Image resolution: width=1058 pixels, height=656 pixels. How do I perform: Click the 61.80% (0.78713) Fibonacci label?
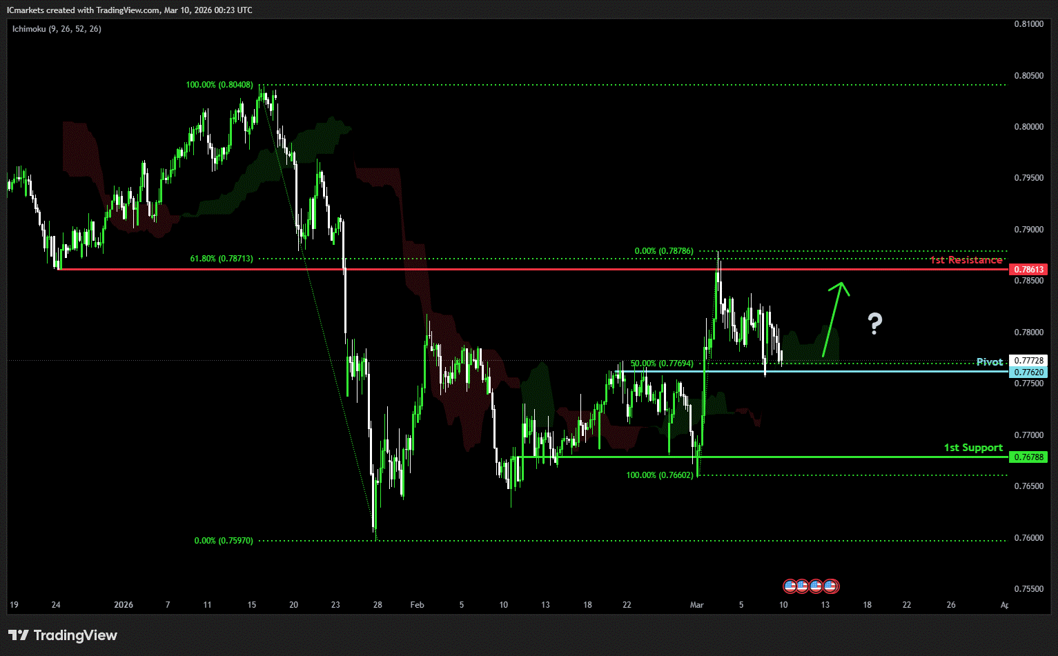[x=222, y=259]
